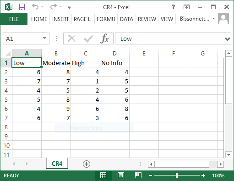Open the Redo history dropdown arrow
This screenshot has width=234, height=181.
click(61, 7)
